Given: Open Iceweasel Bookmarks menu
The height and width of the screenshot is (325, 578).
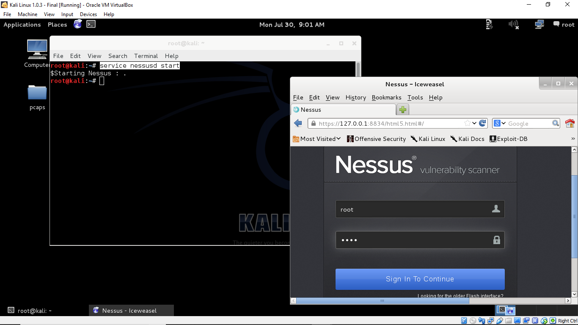Looking at the screenshot, I should click(386, 97).
